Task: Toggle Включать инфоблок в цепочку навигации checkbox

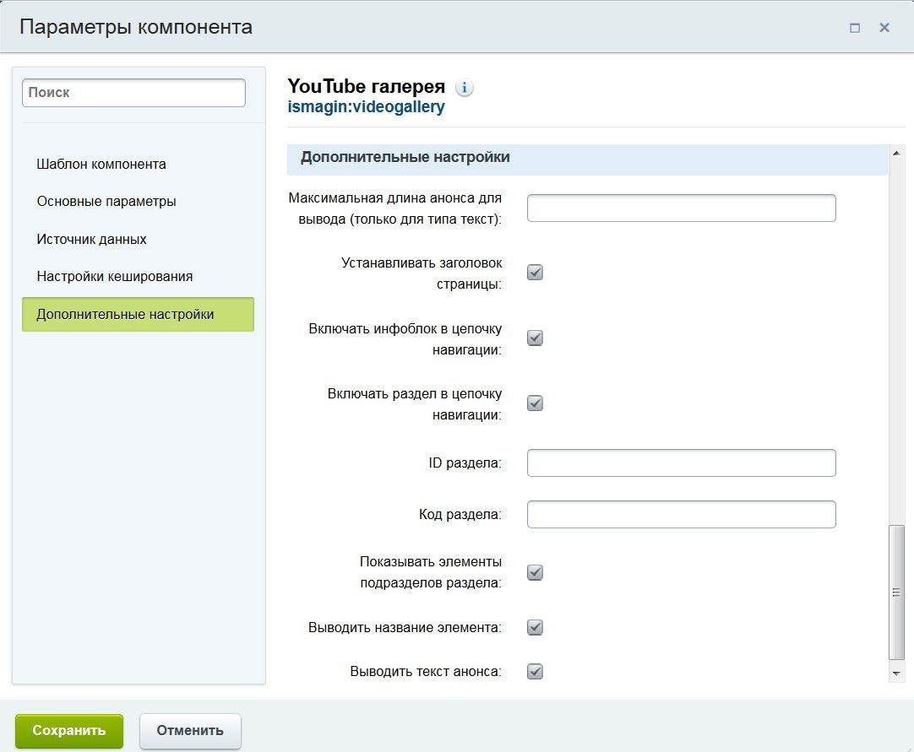Action: click(x=535, y=338)
